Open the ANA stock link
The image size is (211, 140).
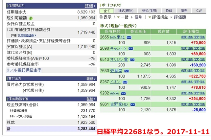point(114,93)
